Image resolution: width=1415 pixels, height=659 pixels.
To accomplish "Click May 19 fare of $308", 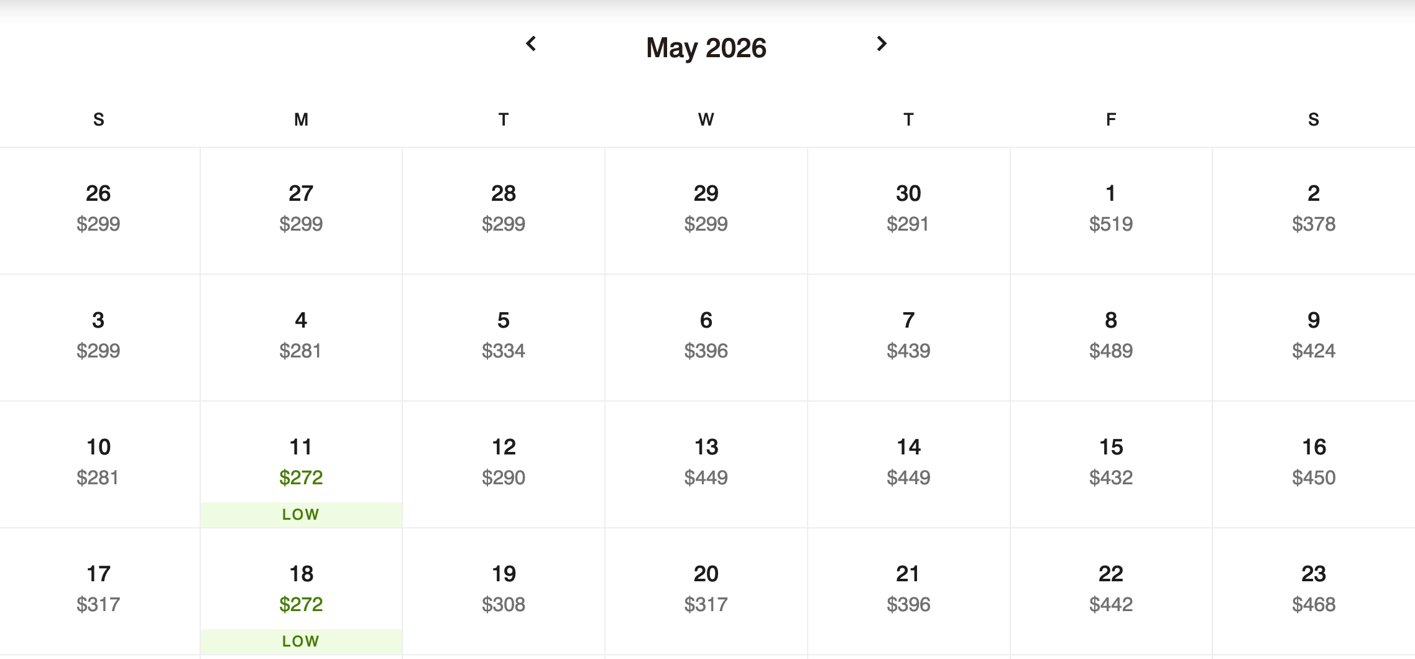I will (x=504, y=589).
